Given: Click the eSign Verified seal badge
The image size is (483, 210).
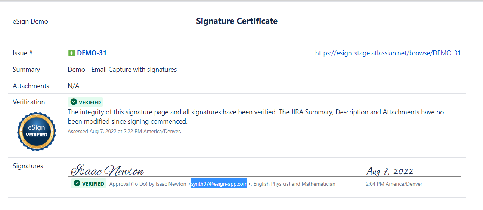Looking at the screenshot, I should coord(37,132).
